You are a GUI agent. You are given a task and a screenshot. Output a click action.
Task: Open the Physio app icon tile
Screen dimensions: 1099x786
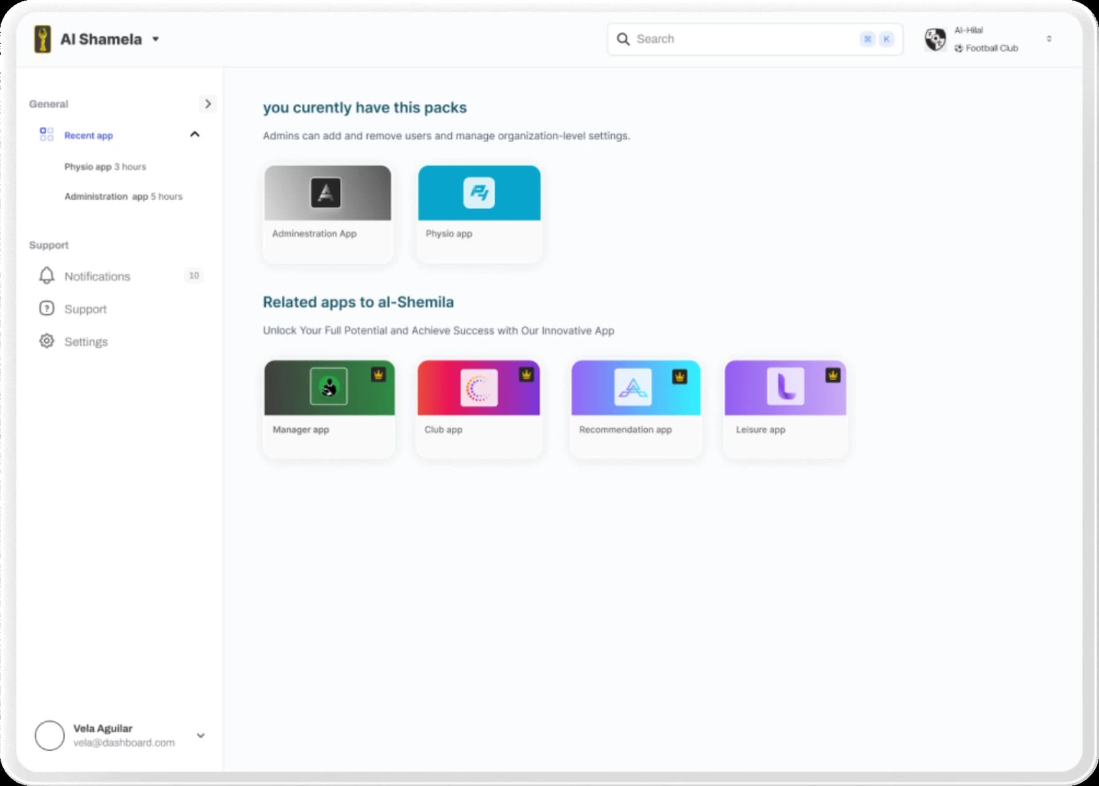click(479, 193)
